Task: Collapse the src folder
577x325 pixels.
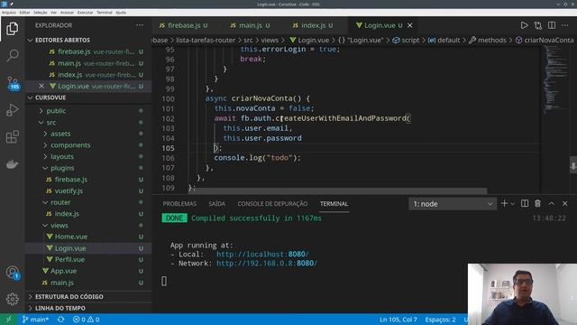Action: coord(51,123)
